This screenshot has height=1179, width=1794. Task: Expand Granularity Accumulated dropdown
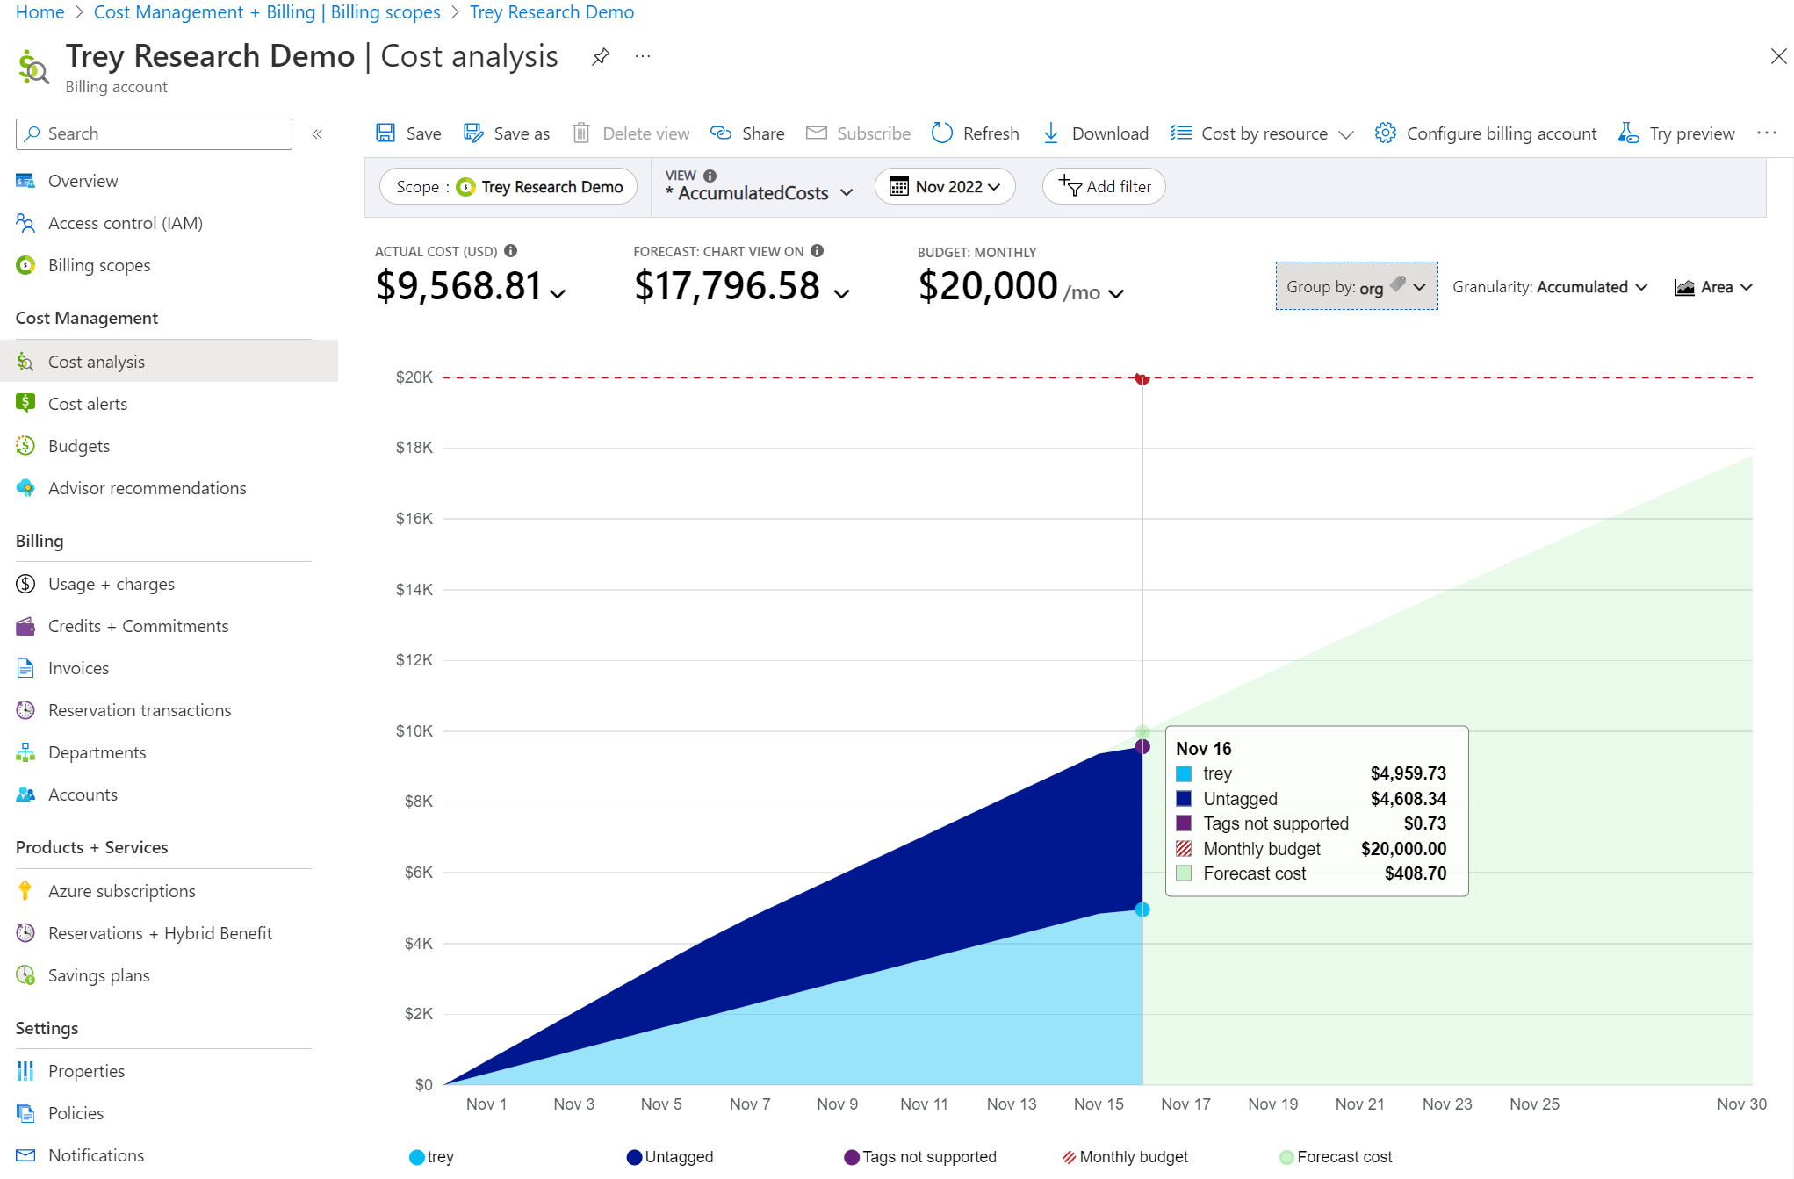click(1550, 287)
